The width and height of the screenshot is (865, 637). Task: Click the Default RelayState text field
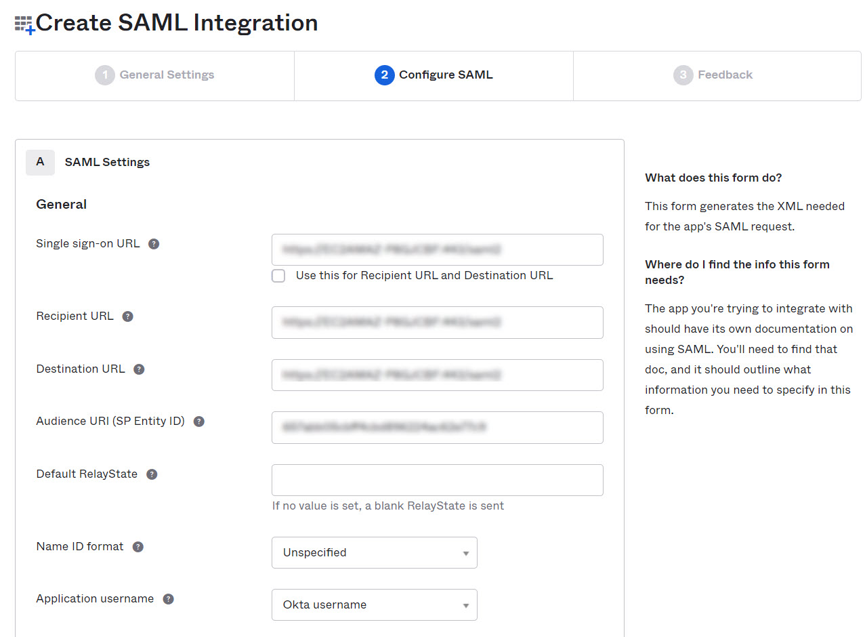click(437, 480)
